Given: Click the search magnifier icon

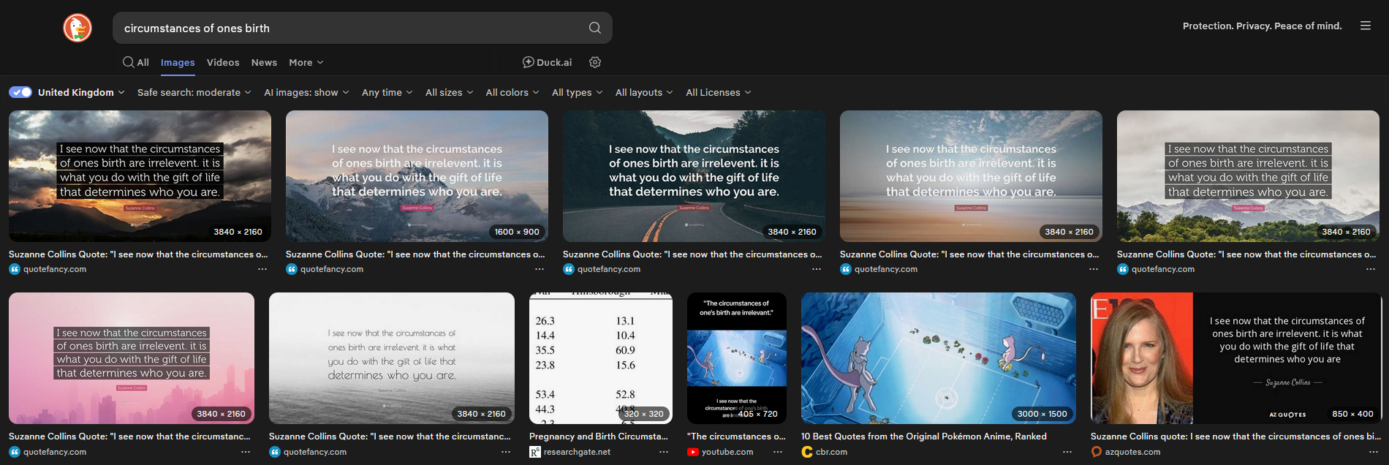Looking at the screenshot, I should coord(594,28).
